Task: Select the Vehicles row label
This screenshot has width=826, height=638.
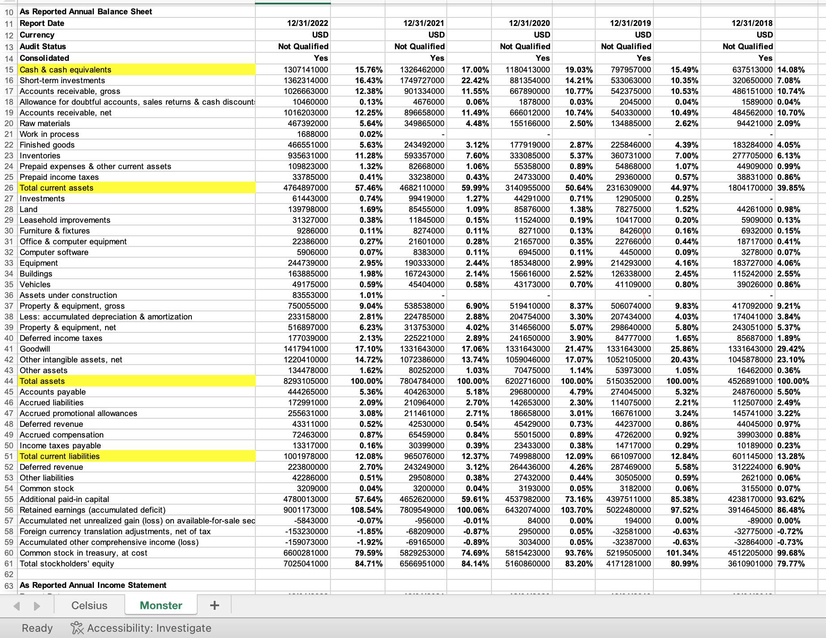Action: coord(137,285)
